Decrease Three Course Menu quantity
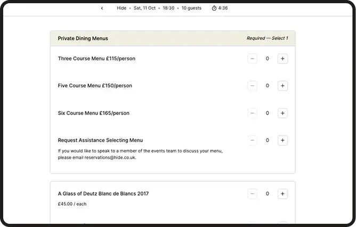The height and width of the screenshot is (227, 356). point(252,59)
